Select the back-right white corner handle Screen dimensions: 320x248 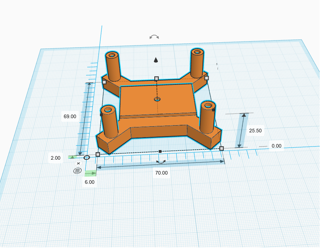coord(206,78)
